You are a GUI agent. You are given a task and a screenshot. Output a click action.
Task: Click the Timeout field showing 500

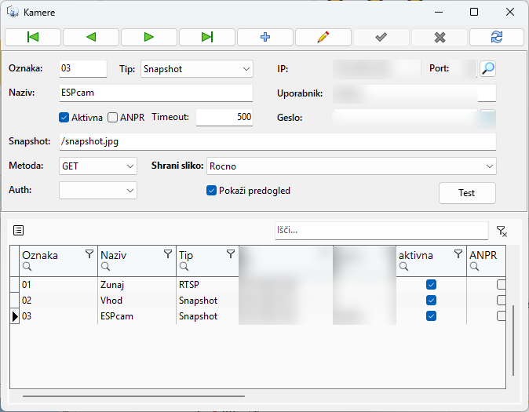(224, 117)
